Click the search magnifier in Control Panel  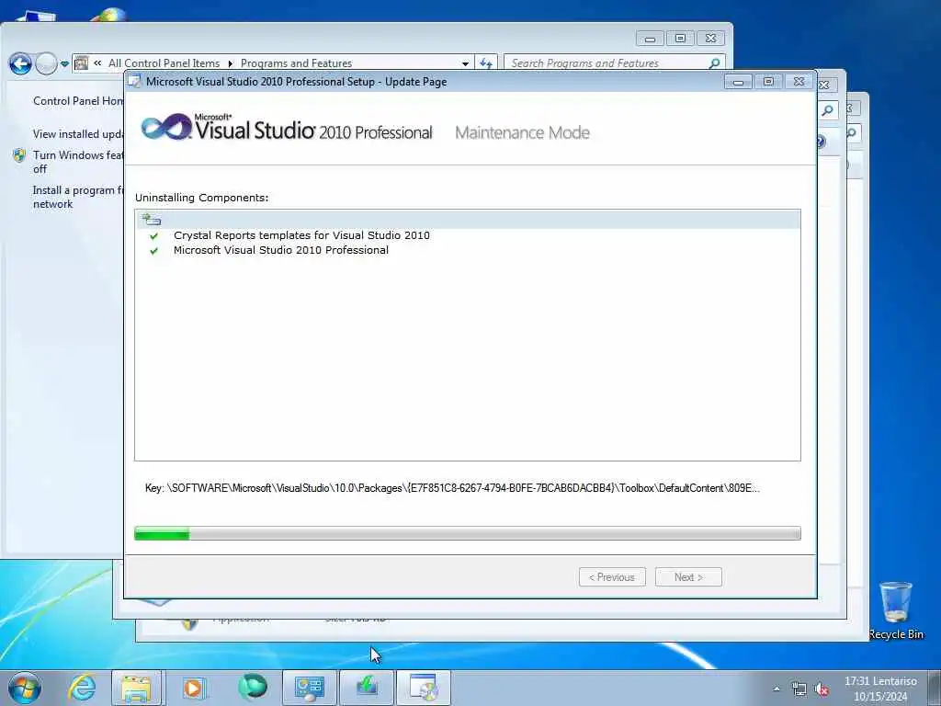pyautogui.click(x=715, y=63)
